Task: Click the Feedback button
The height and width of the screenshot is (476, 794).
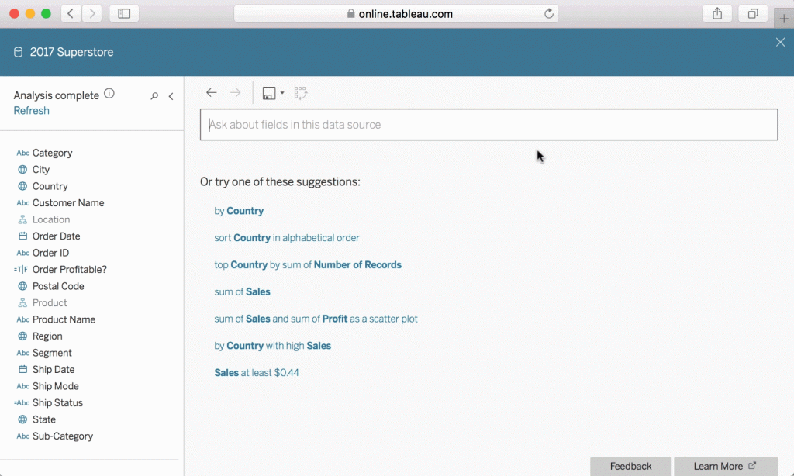Action: [x=630, y=466]
